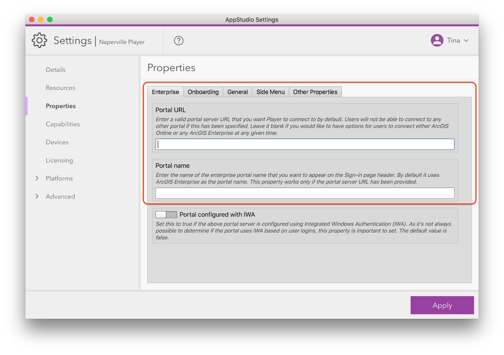Image resolution: width=504 pixels, height=355 pixels.
Task: Click the Apply button
Action: [442, 305]
